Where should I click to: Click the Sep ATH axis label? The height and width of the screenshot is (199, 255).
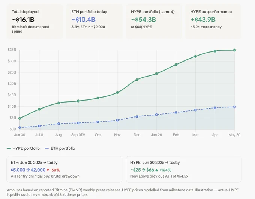[x=78, y=135]
